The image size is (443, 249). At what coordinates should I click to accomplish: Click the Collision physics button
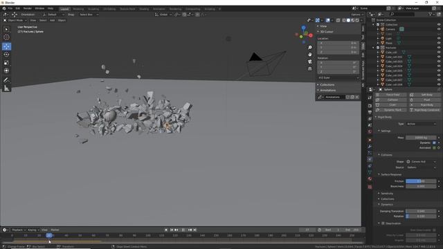390,100
